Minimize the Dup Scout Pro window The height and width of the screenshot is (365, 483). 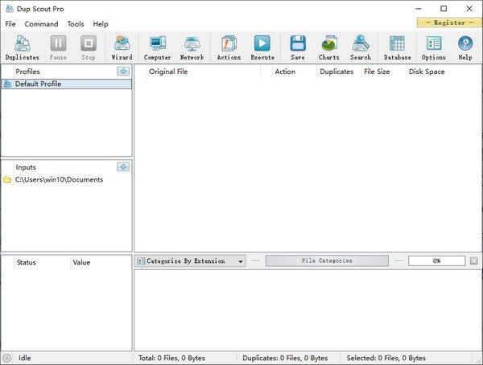[x=419, y=9]
